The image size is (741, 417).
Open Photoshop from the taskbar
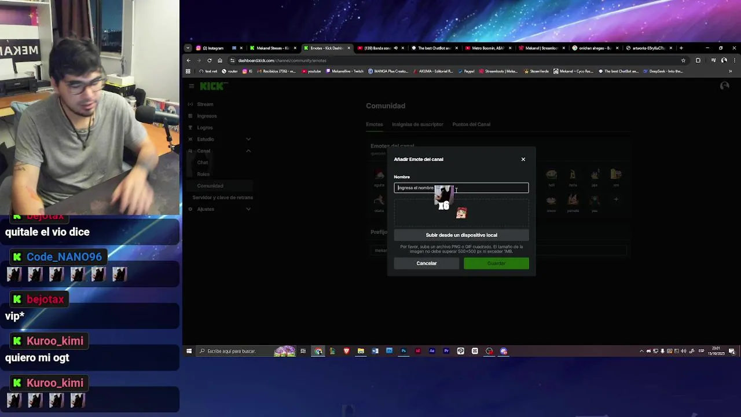(x=403, y=351)
